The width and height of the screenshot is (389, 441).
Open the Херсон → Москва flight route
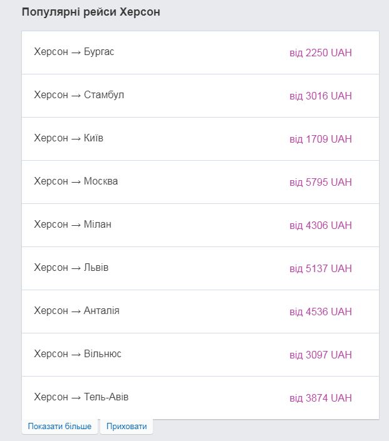76,181
